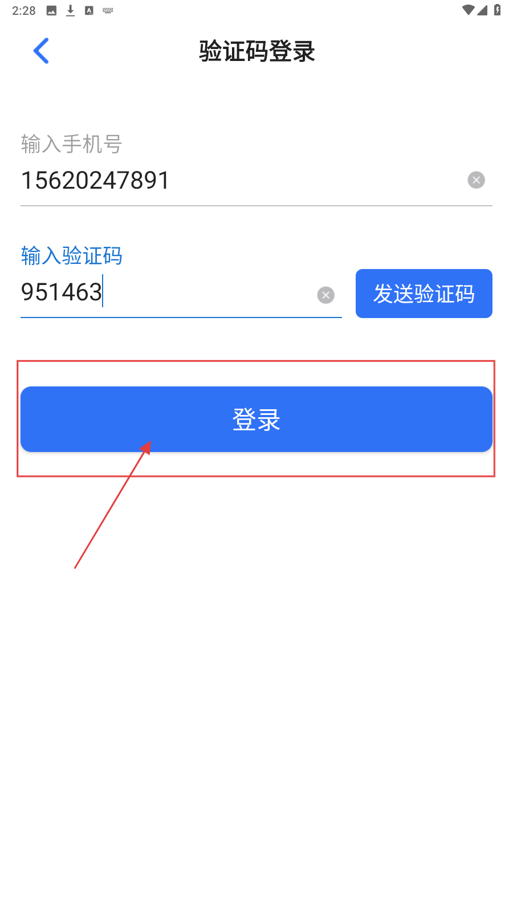
Task: Tap the keyboard notification icon in the status bar
Action: [x=108, y=10]
